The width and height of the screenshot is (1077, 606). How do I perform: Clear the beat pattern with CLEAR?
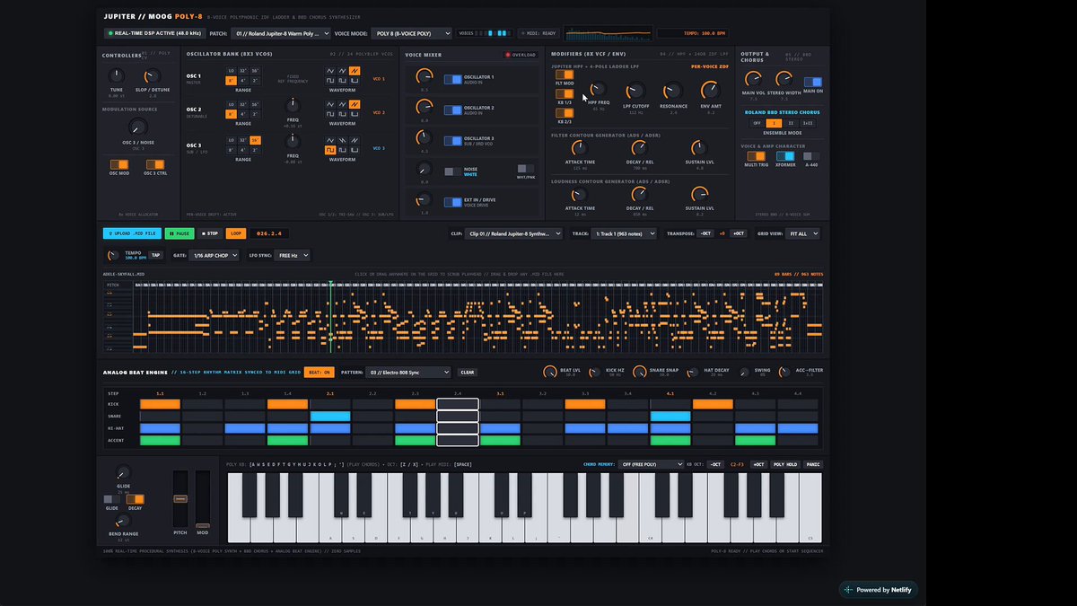(468, 372)
